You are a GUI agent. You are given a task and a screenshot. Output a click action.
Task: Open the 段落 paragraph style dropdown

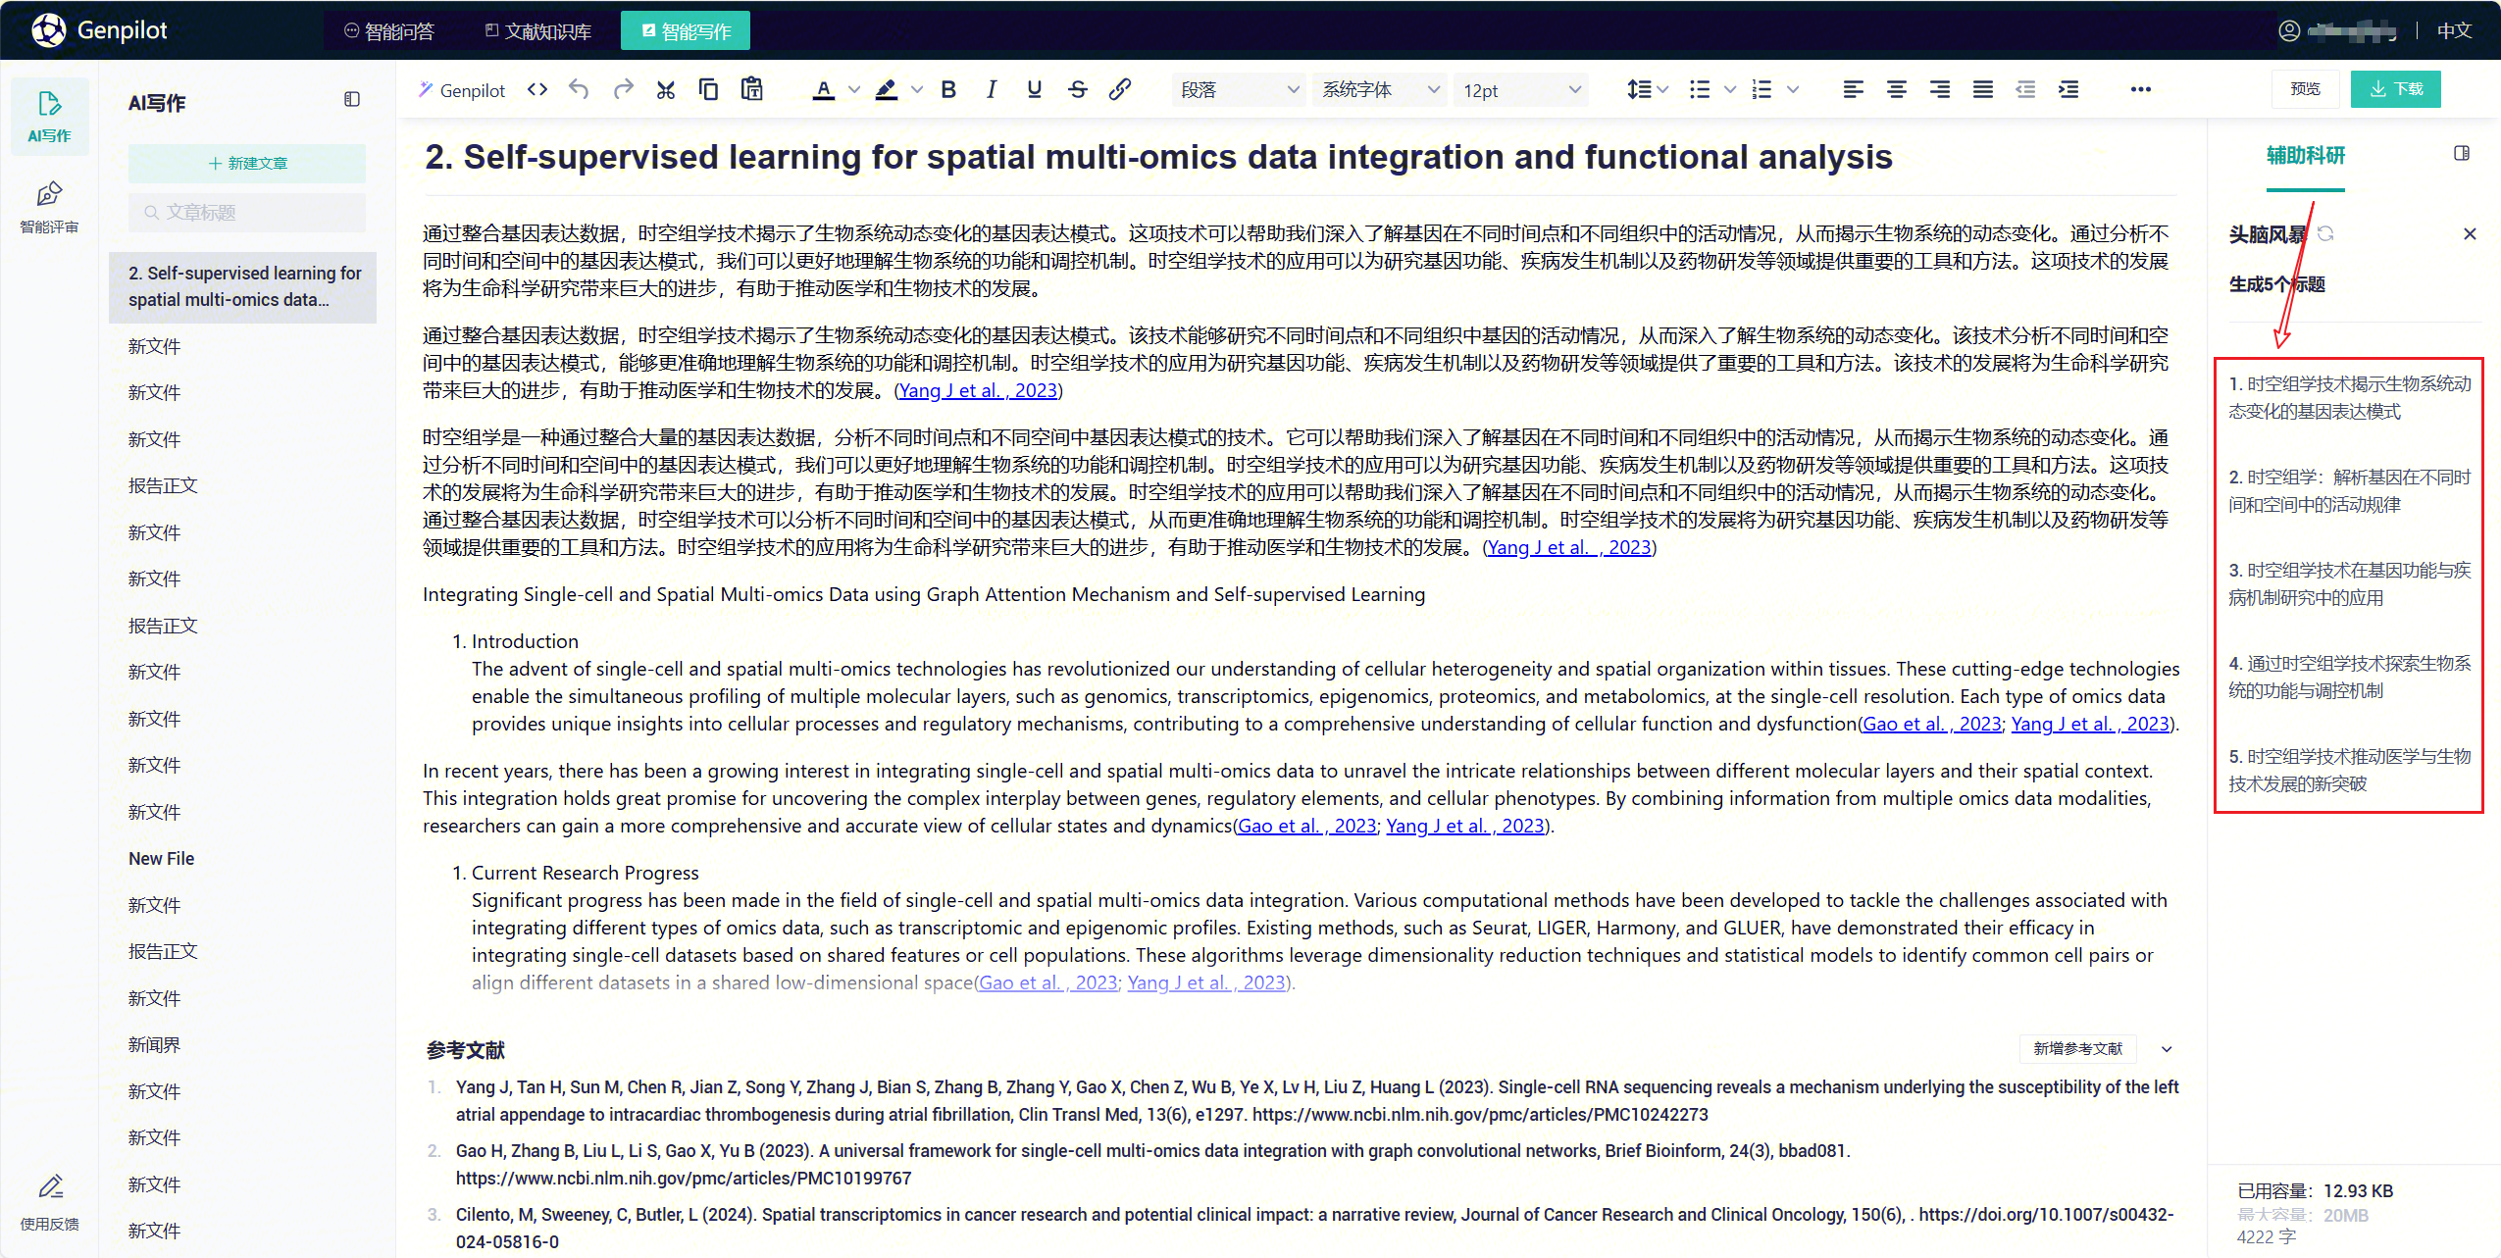(x=1239, y=90)
